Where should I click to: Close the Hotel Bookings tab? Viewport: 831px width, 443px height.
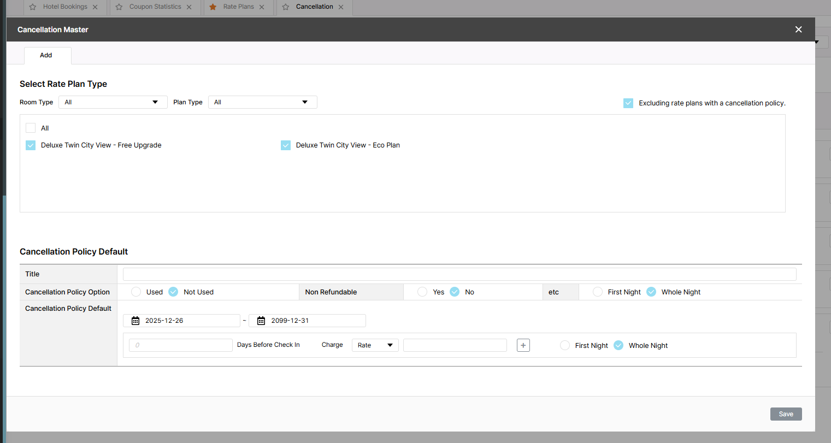click(x=95, y=7)
